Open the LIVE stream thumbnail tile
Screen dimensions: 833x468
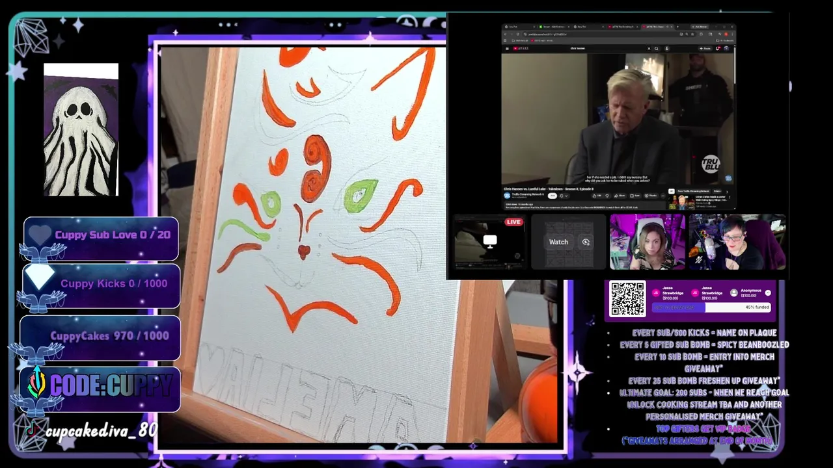coord(489,241)
